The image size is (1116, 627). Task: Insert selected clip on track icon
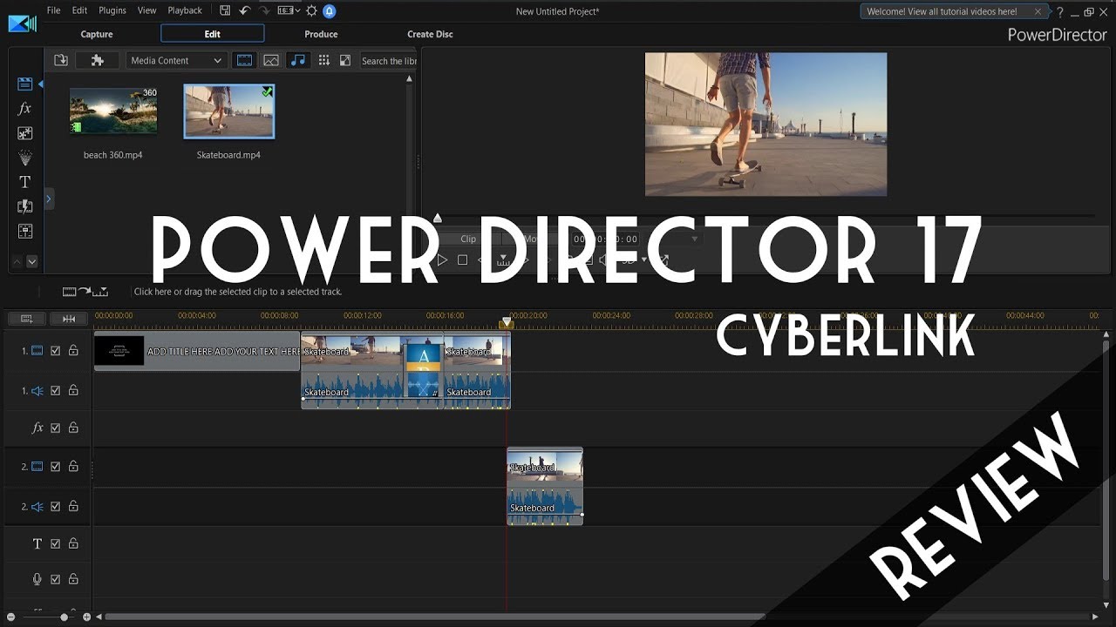85,292
